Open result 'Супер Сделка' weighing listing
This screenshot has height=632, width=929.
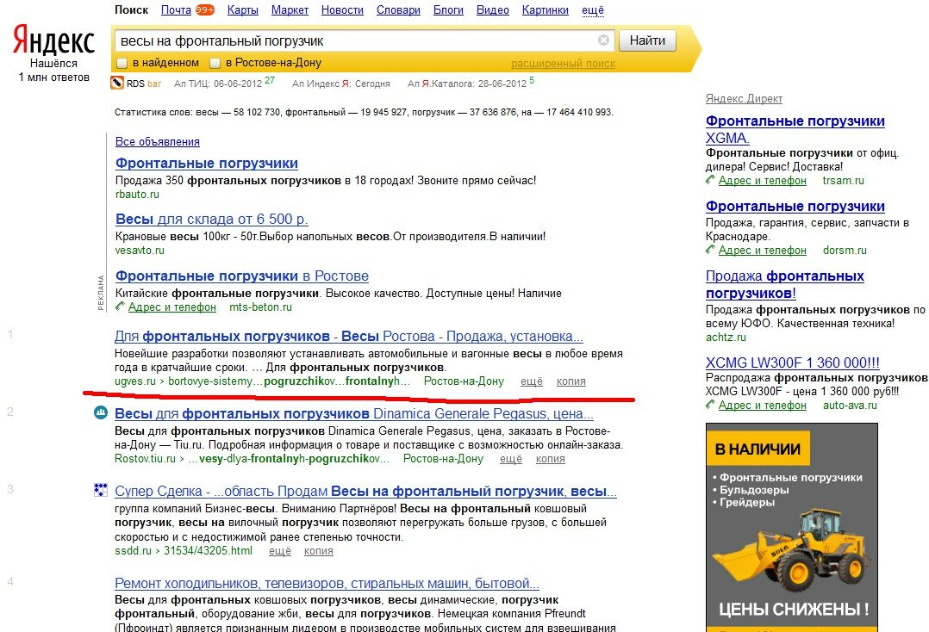[365, 491]
